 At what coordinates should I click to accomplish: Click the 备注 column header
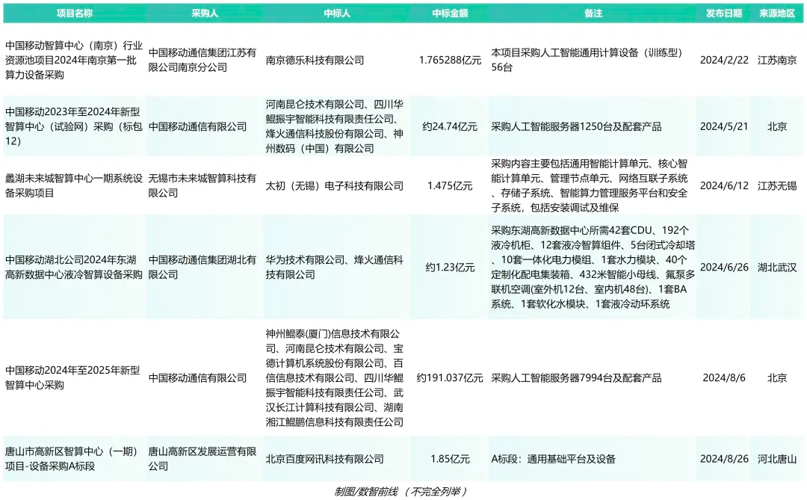point(593,13)
